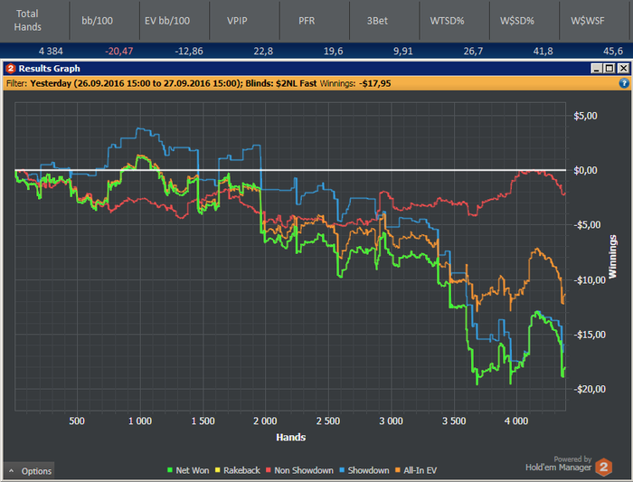The width and height of the screenshot is (633, 482).
Task: Minimize the Results Graph window
Action: pos(596,68)
